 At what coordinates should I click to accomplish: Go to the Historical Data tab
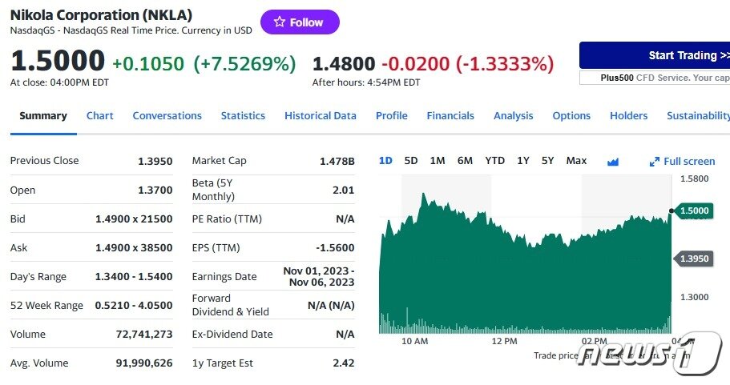(320, 116)
